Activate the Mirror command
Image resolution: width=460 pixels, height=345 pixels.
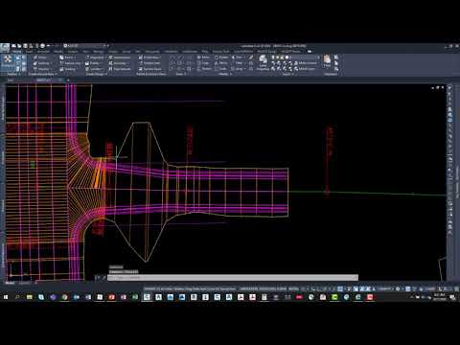pyautogui.click(x=221, y=63)
